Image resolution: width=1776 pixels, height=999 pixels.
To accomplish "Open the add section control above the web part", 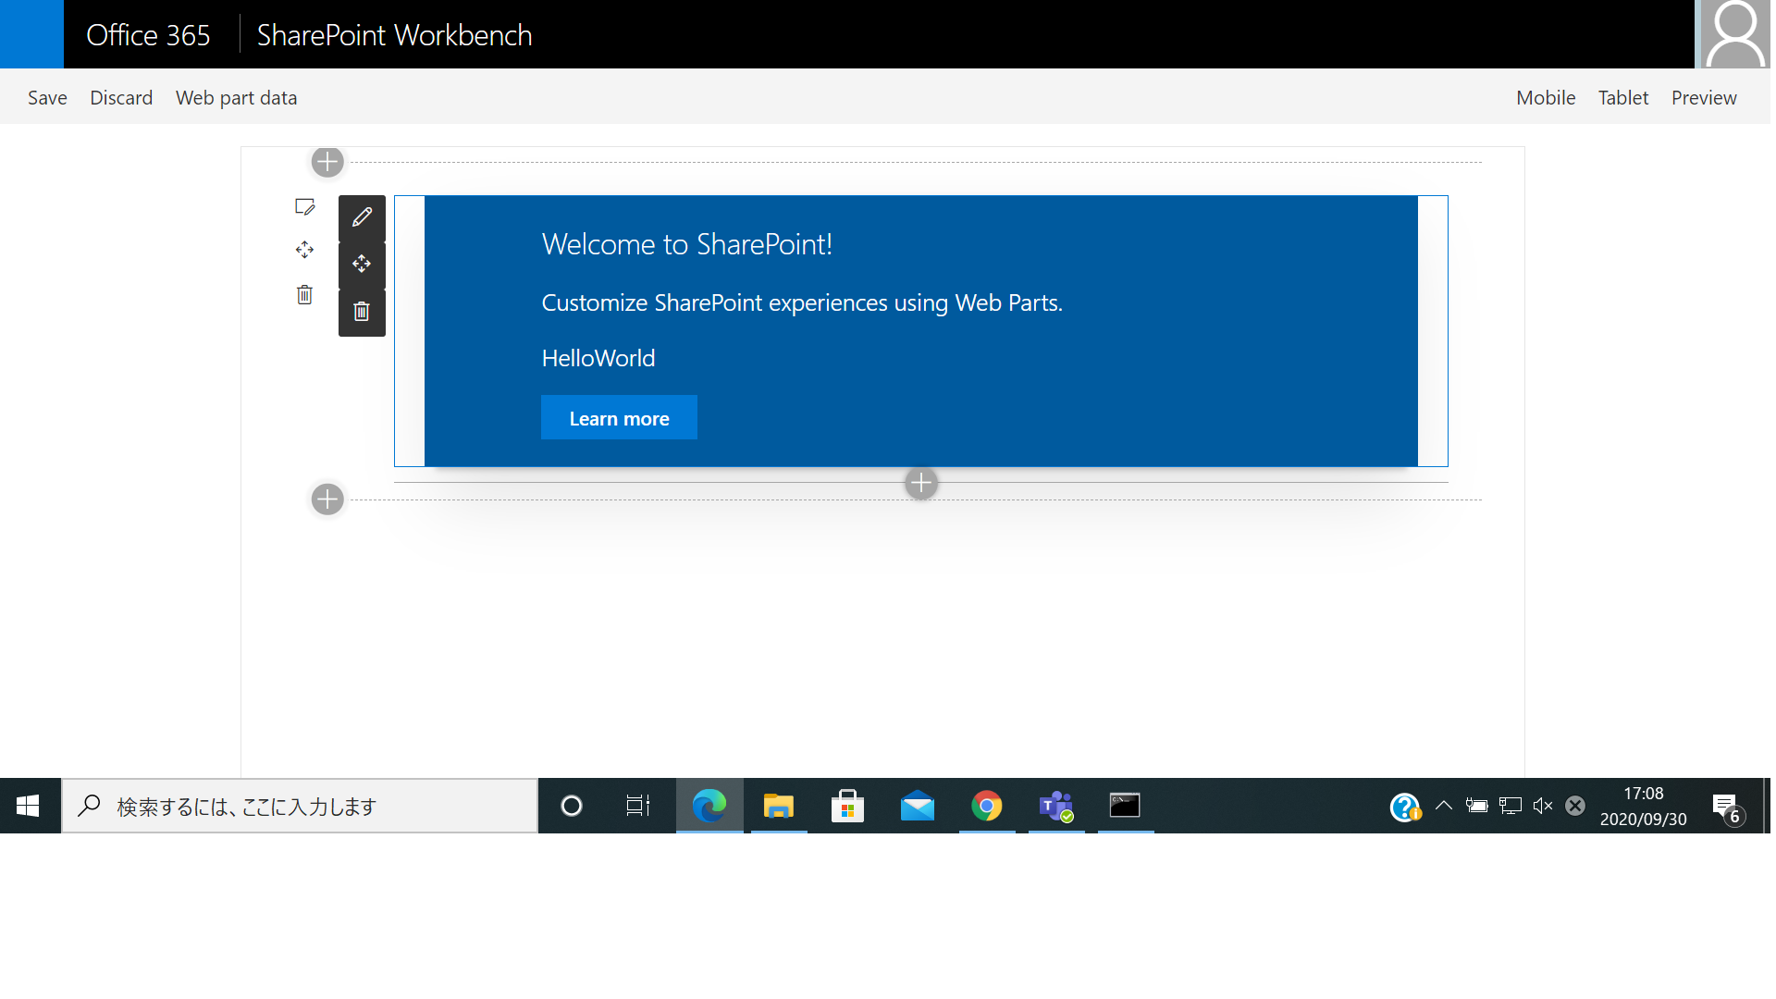I will (327, 162).
